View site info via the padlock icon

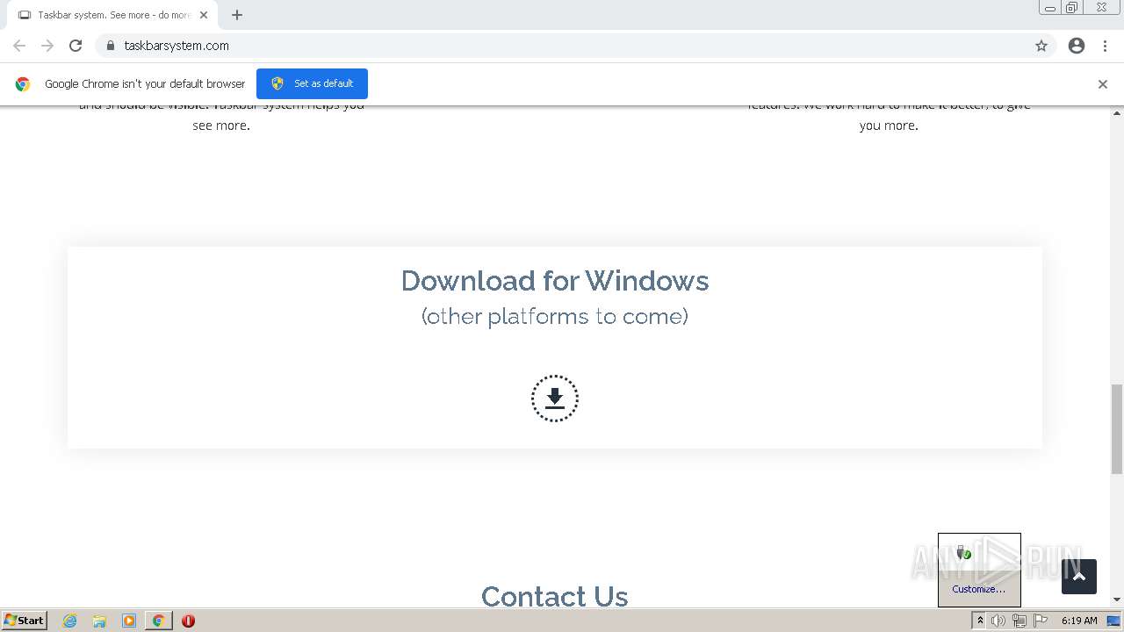[x=110, y=46]
